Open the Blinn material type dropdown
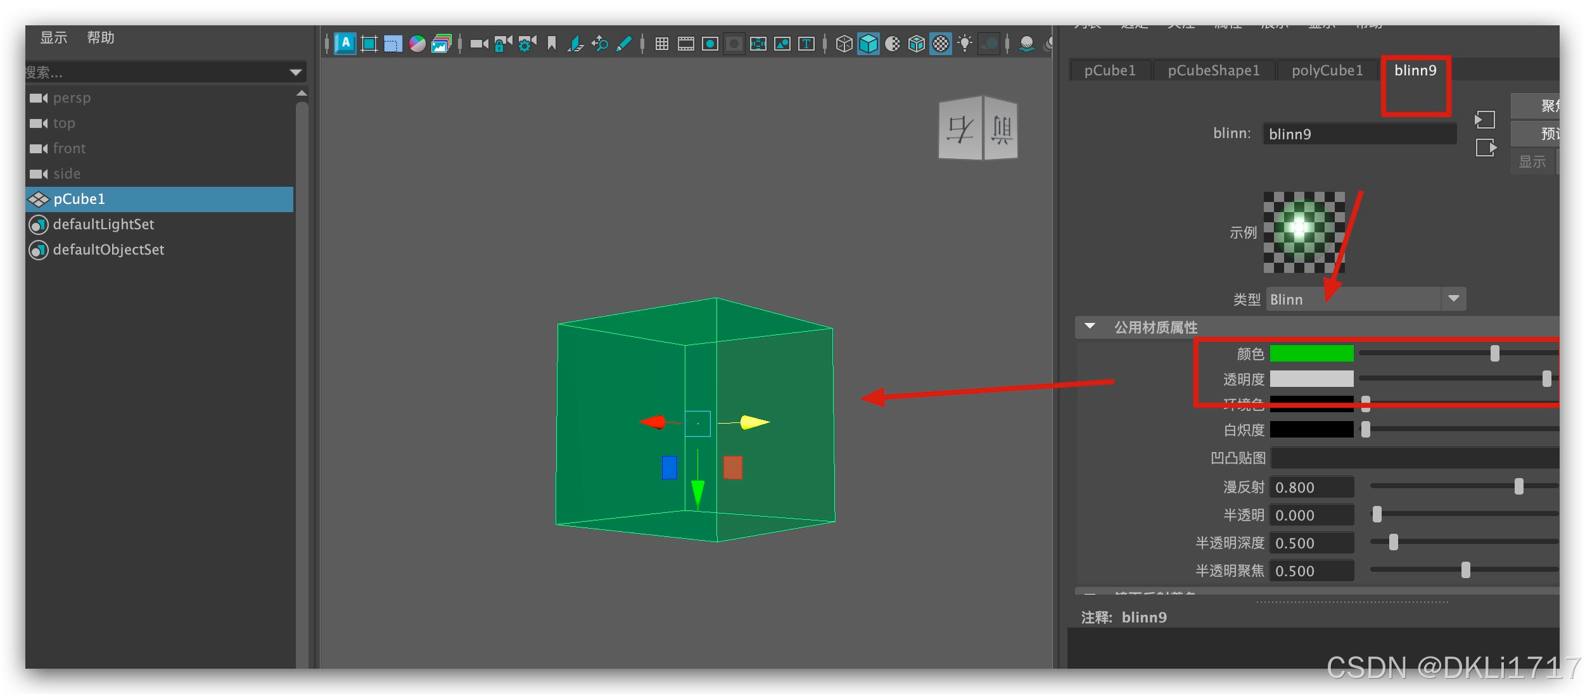Screen dimensions: 1585x694 tap(1453, 299)
